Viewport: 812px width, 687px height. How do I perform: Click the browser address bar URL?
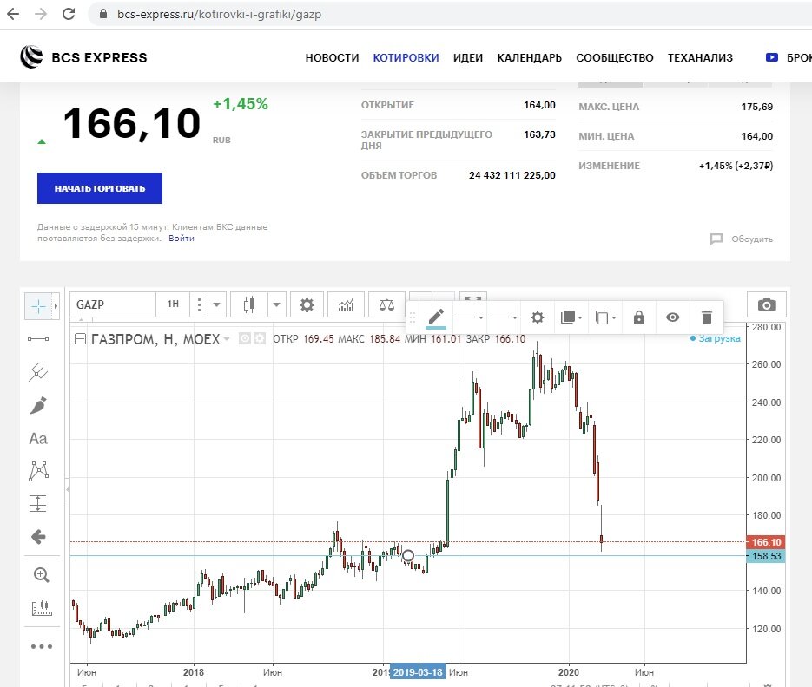219,15
